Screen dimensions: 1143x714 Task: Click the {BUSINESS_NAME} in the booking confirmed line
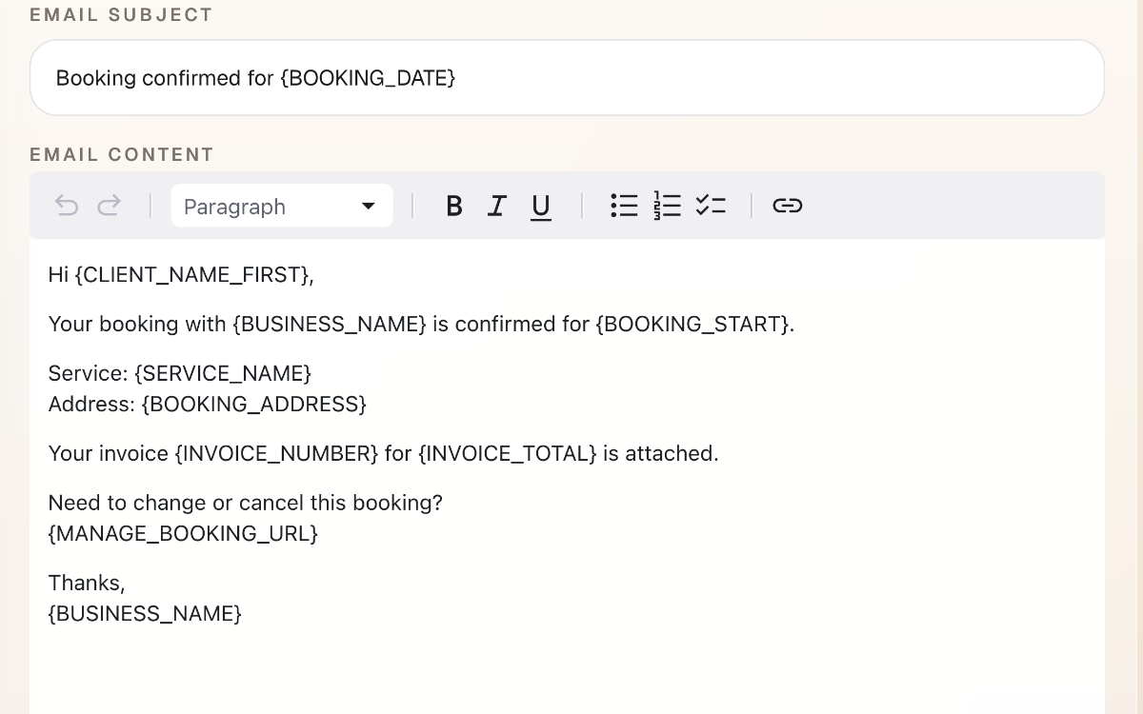point(330,325)
